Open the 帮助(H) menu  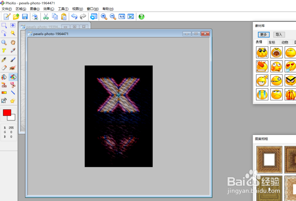click(x=108, y=9)
